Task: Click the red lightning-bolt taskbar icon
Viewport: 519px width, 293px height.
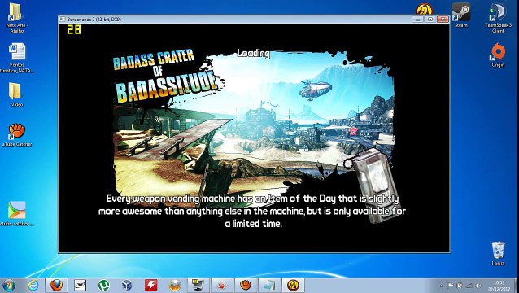Action: [x=151, y=285]
